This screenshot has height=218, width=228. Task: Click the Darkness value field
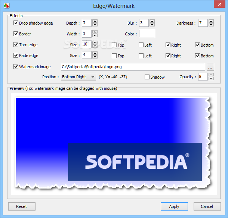pos(203,23)
